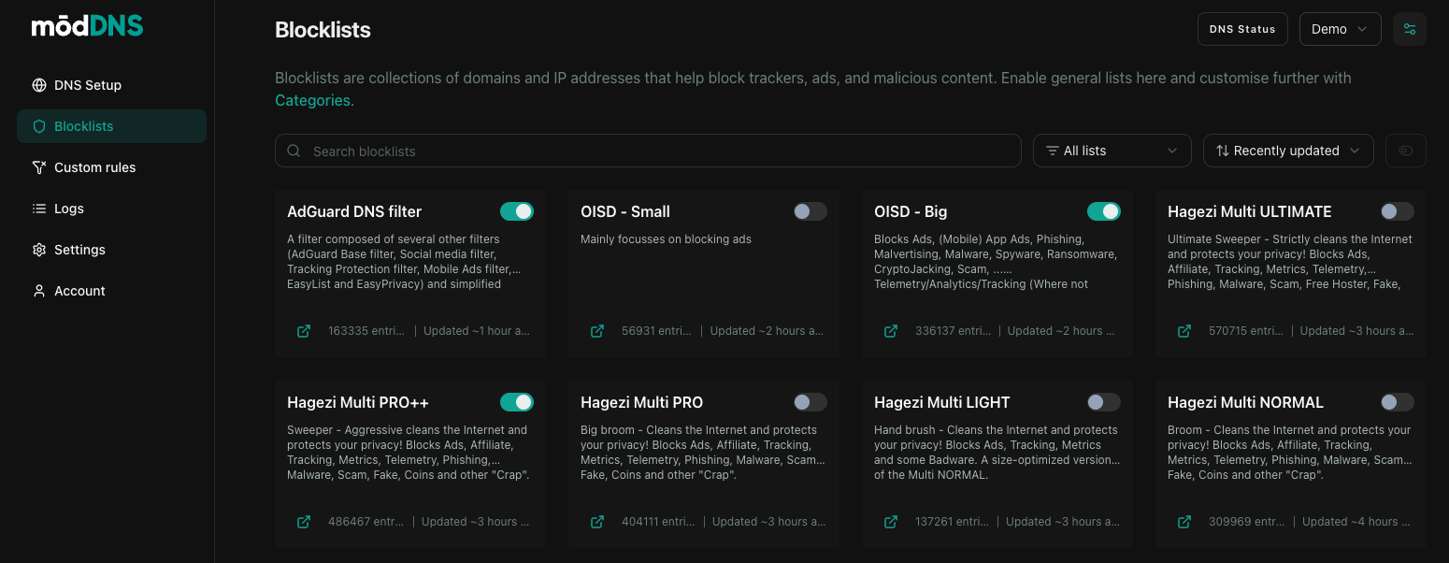Enable the OISD - Small blocklist

click(x=811, y=211)
